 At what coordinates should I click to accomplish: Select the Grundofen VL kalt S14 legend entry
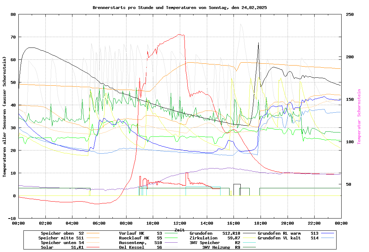pos(288,238)
